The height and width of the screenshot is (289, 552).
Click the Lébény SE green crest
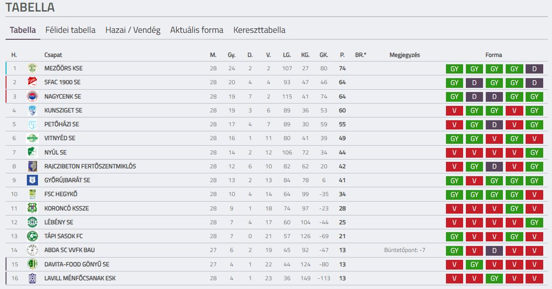tap(32, 222)
